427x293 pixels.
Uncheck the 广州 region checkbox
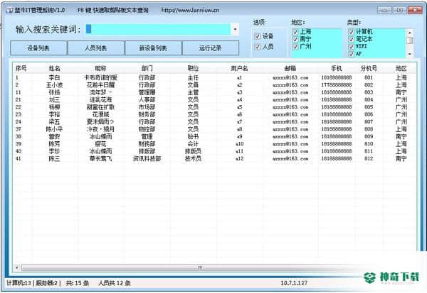[x=295, y=46]
